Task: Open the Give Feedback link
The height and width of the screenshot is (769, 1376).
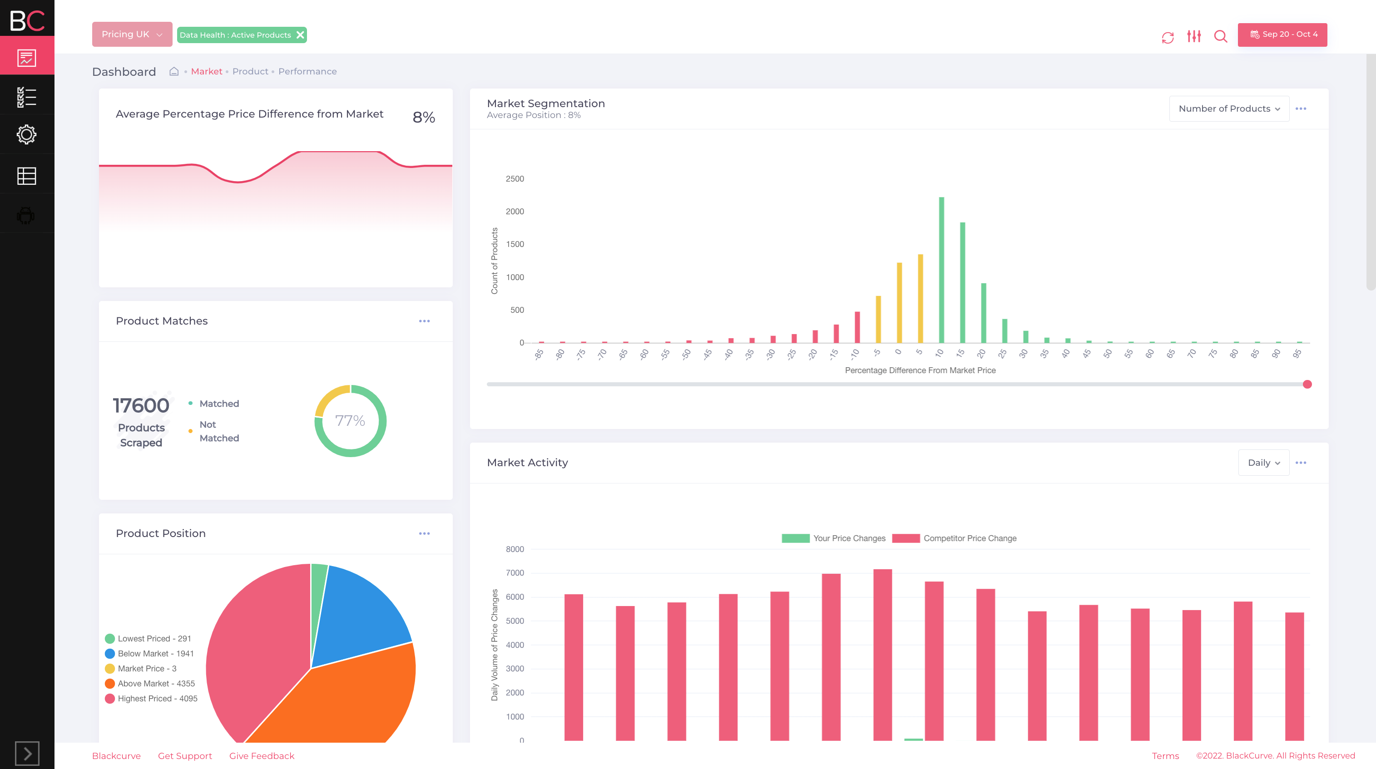Action: pyautogui.click(x=262, y=756)
